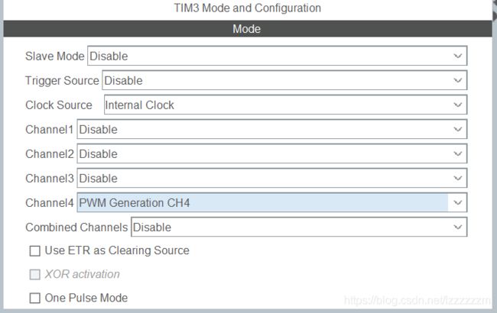Enable Use ETR as Clearing Source
The height and width of the screenshot is (313, 497).
34,251
